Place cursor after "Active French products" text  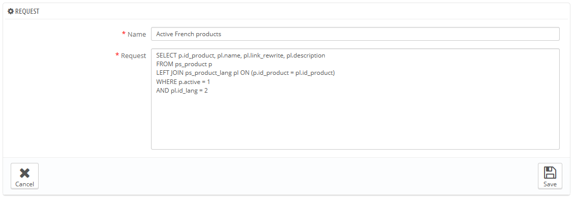click(x=222, y=34)
